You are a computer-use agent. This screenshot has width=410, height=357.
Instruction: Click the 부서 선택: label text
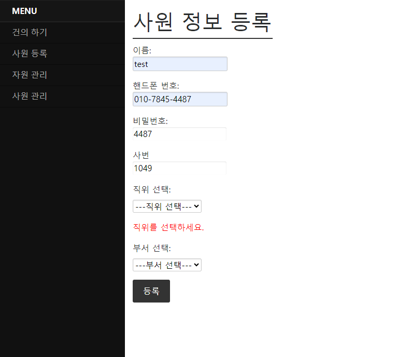click(152, 248)
